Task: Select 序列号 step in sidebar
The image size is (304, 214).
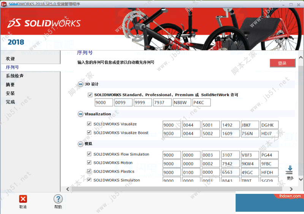Action: coord(13,67)
